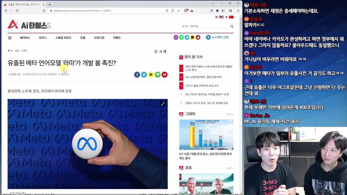347x195 pixels.
Task: Open the Brave wallet icon
Action: 231,11
